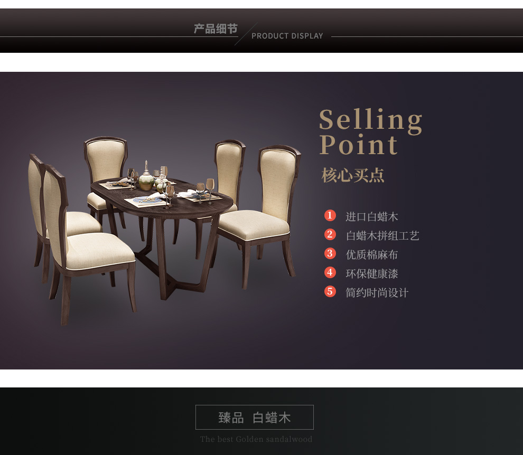Select the 简约时尚设计 list item
Screen dimensions: 523x455
pos(377,292)
